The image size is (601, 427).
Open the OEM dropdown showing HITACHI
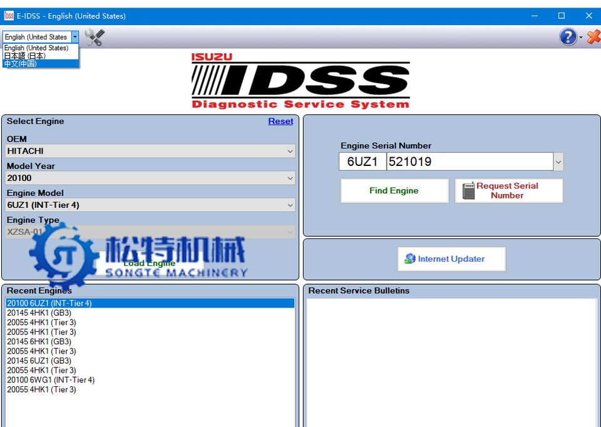pos(150,151)
